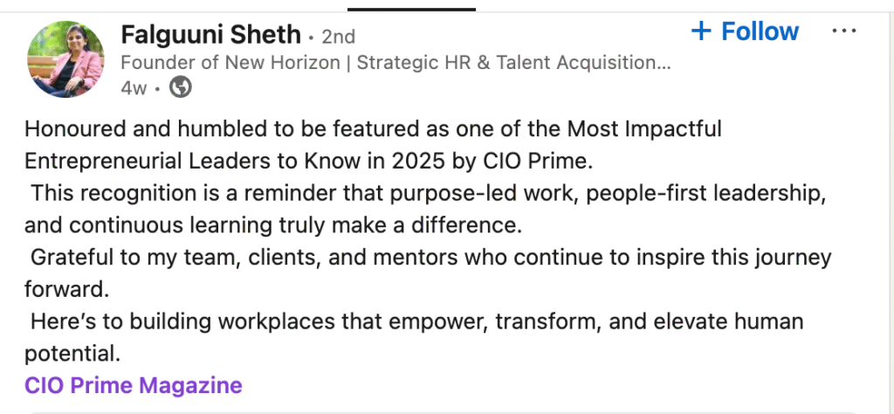Select the 'This recognition is a reminder' sentence
894x414 pixels.
(x=397, y=194)
